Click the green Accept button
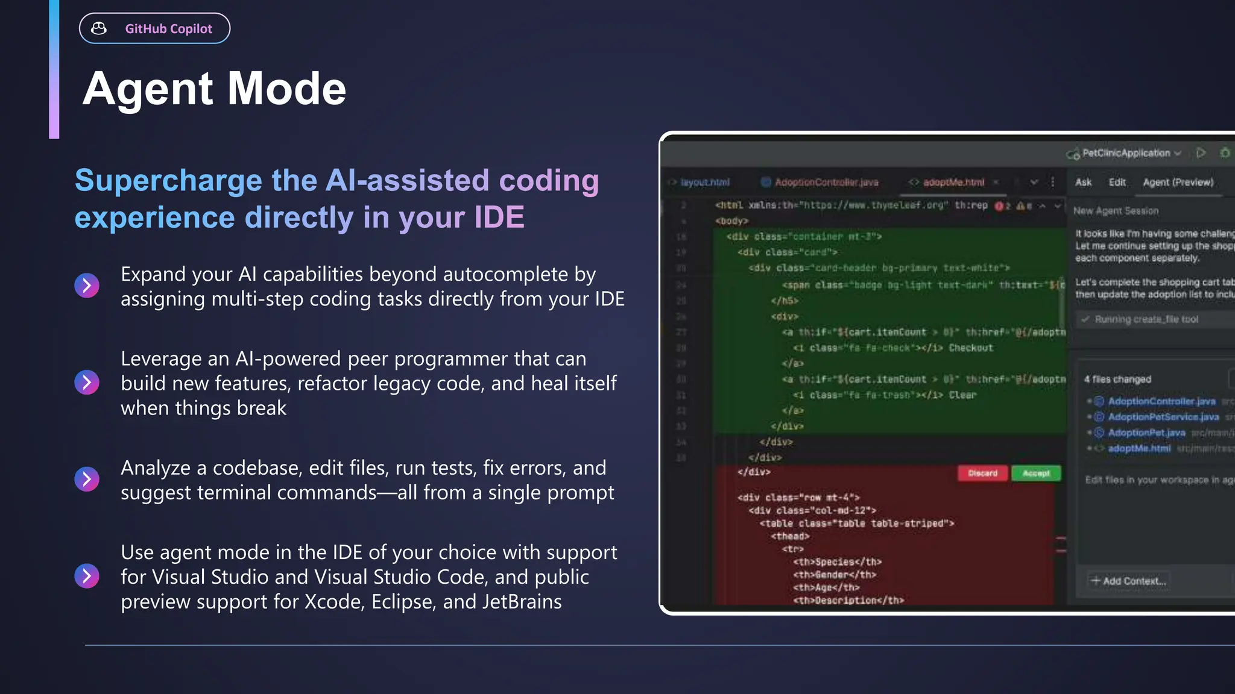This screenshot has height=694, width=1235. (1036, 473)
